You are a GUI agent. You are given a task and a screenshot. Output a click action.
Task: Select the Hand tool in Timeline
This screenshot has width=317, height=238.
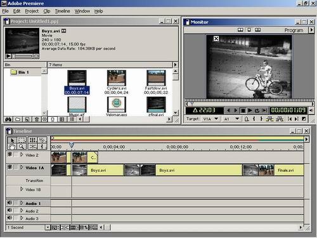12,146
